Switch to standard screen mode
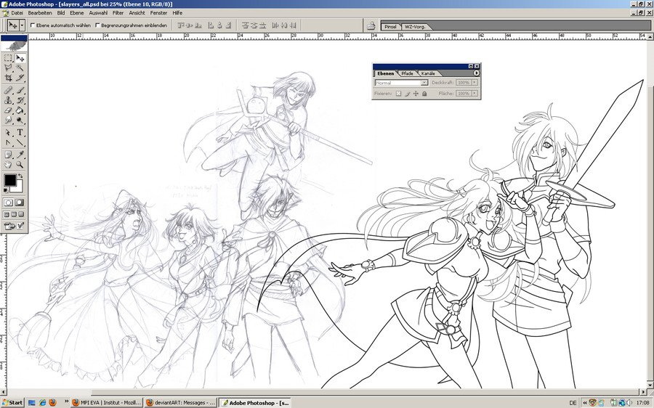 coord(7,214)
